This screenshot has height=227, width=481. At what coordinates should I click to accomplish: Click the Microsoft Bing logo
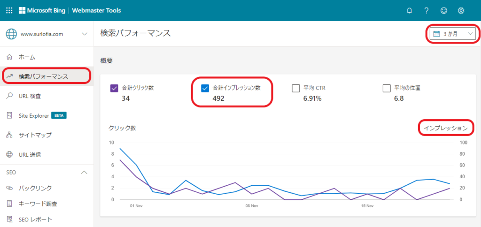42,10
